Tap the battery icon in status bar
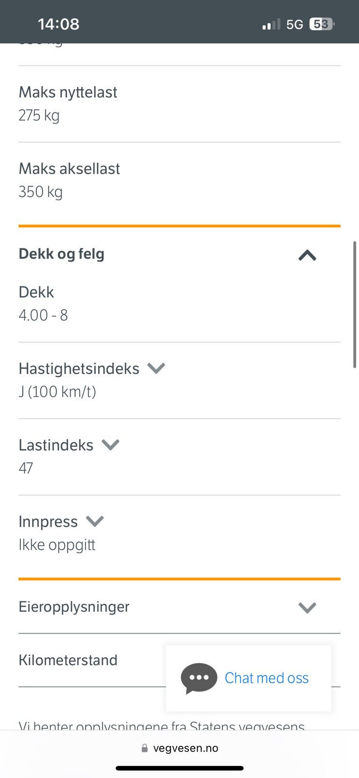Image resolution: width=359 pixels, height=778 pixels. pyautogui.click(x=322, y=24)
